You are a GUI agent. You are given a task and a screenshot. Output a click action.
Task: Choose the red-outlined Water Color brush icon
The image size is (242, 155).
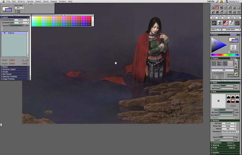tap(225, 23)
